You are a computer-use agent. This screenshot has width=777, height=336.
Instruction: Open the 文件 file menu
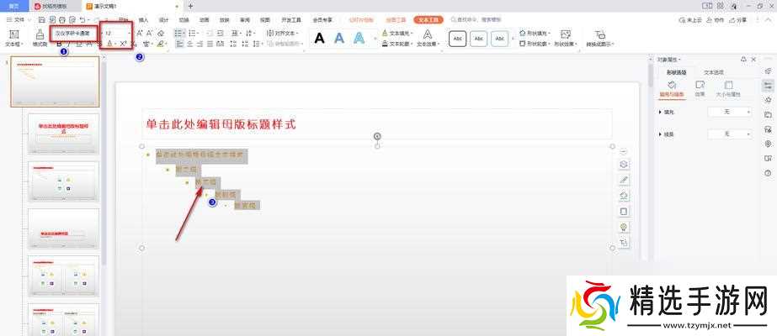(18, 20)
